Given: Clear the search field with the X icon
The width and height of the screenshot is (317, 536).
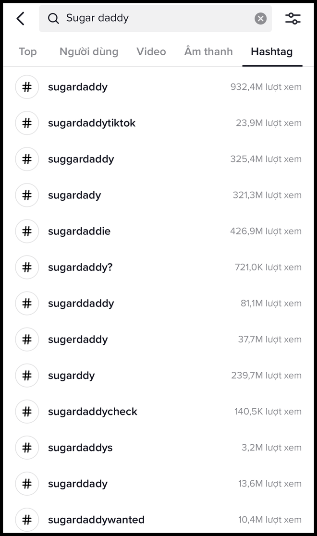Looking at the screenshot, I should click(x=260, y=18).
